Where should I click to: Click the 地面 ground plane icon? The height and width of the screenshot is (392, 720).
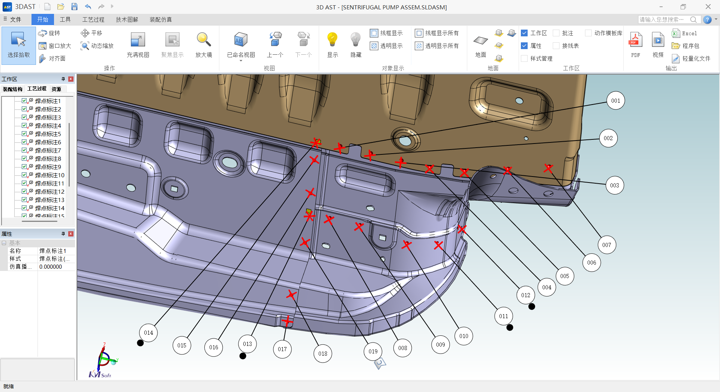tap(480, 41)
